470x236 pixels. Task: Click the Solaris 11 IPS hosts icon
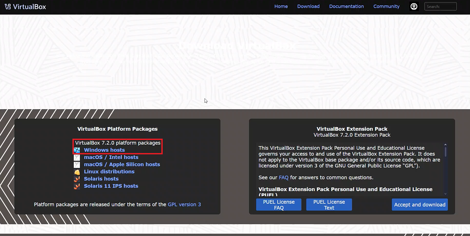(77, 186)
